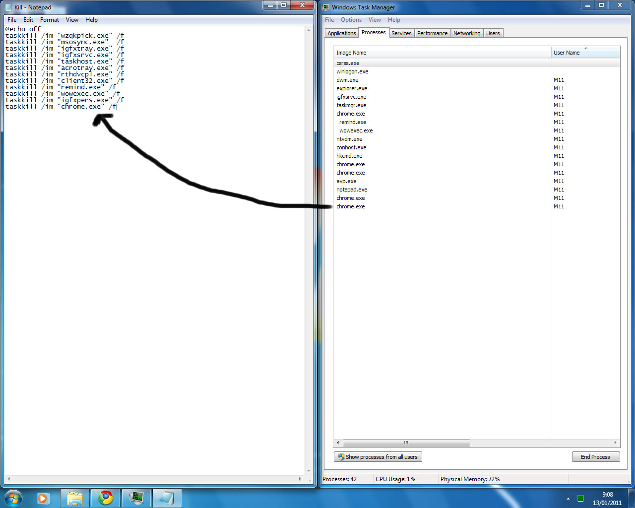Click 'CPU Usage: 1%' status entry
This screenshot has height=508, width=635.
(395, 479)
